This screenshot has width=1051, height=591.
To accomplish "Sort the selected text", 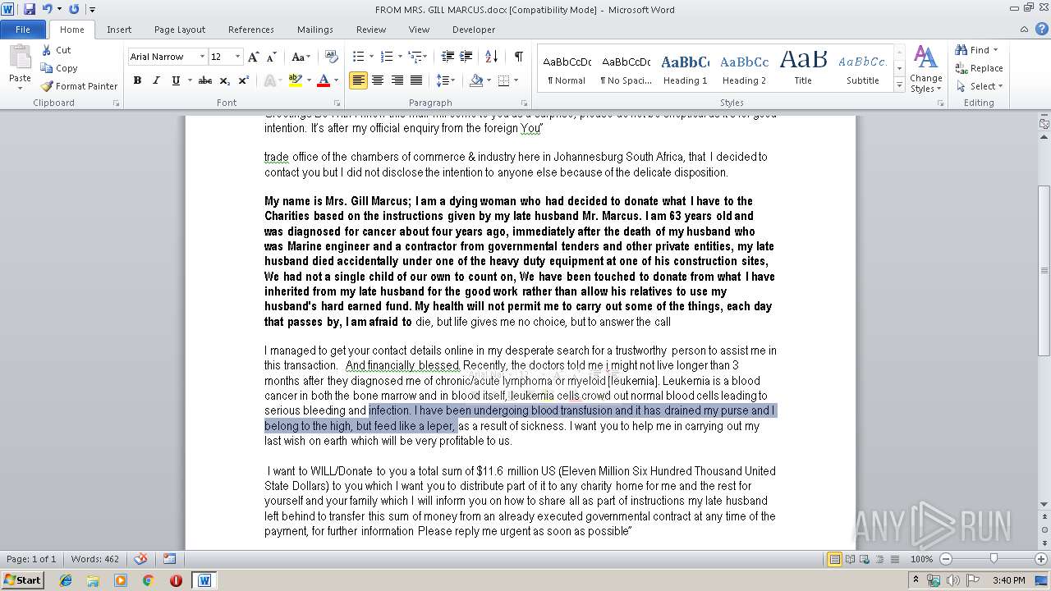I will [x=492, y=57].
